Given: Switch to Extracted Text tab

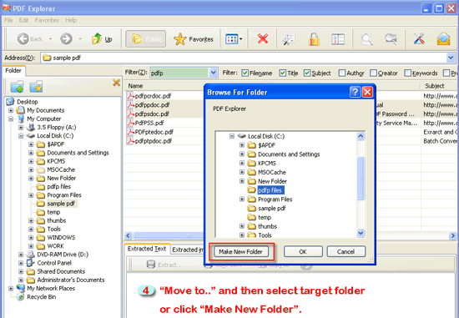Looking at the screenshot, I should [147, 249].
